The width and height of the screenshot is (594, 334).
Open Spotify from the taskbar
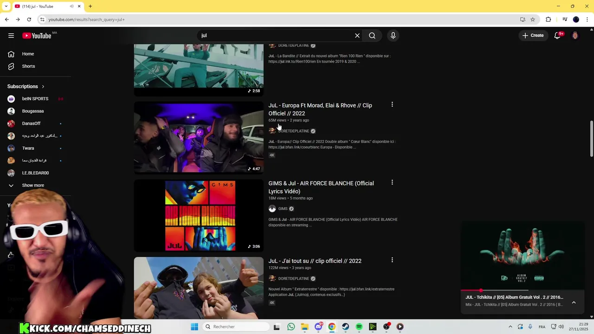359,327
